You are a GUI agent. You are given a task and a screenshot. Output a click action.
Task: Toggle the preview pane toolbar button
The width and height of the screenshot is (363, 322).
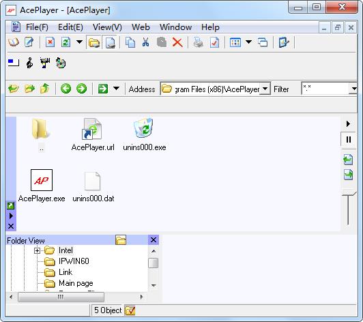110,42
